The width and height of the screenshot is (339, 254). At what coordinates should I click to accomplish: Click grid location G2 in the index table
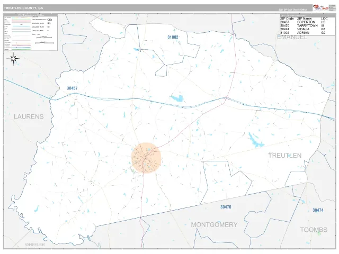pyautogui.click(x=323, y=33)
